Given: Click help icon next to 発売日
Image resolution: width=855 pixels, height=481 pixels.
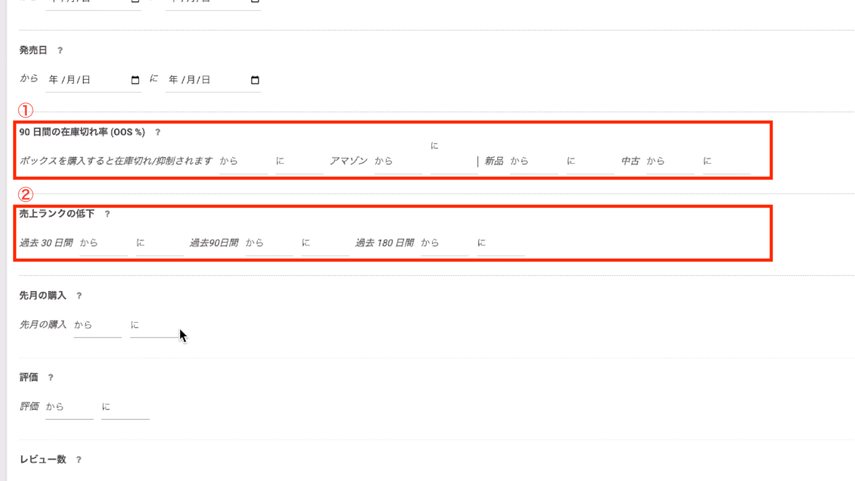Looking at the screenshot, I should [60, 50].
